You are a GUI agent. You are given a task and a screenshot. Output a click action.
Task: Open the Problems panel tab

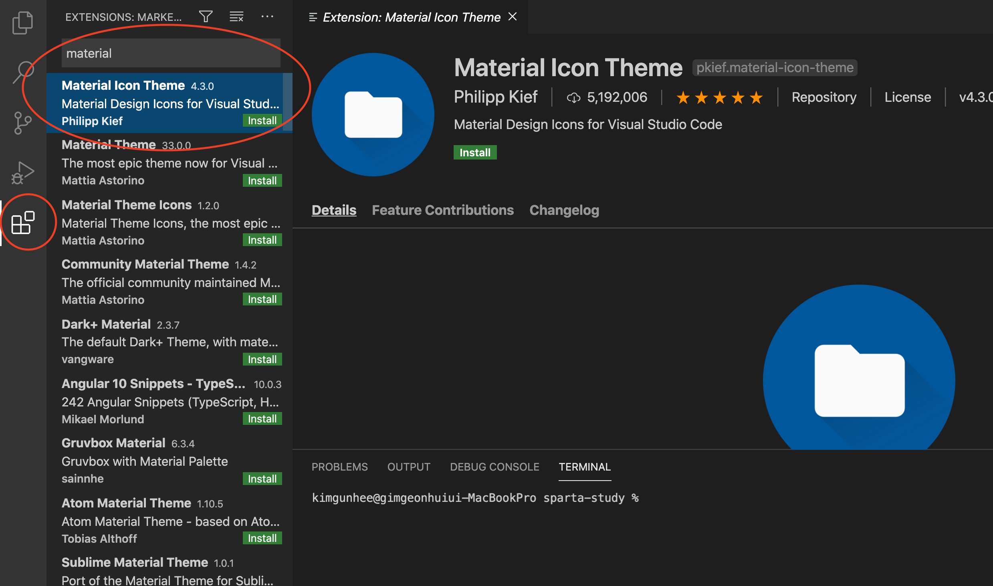[339, 467]
